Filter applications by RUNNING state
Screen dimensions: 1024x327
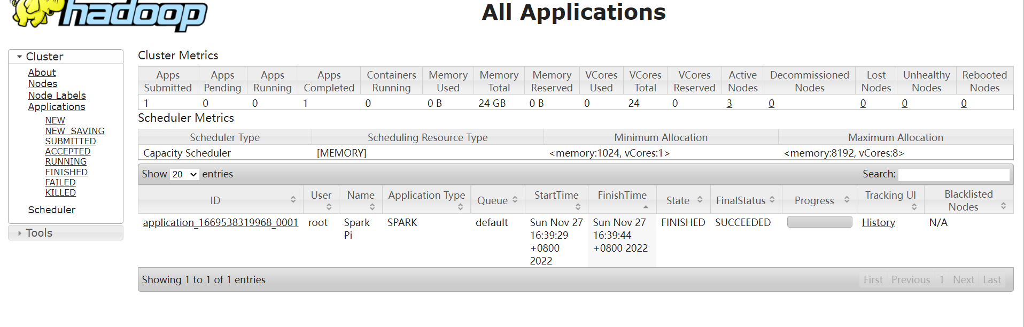tap(66, 162)
